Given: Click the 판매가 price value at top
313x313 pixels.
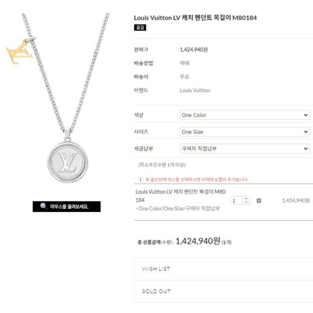Looking at the screenshot, I should pyautogui.click(x=194, y=49).
